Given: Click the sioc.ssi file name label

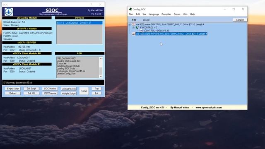Looking at the screenshot, I should (x=146, y=20).
